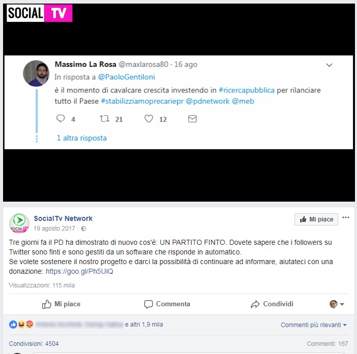Click the @PaoloGentiloni mention
Viewport: 357px width, 354px height.
[x=126, y=77]
